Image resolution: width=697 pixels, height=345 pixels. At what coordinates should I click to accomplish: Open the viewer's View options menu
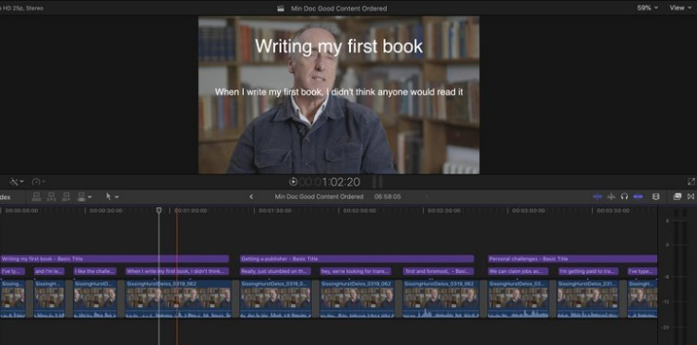[680, 8]
